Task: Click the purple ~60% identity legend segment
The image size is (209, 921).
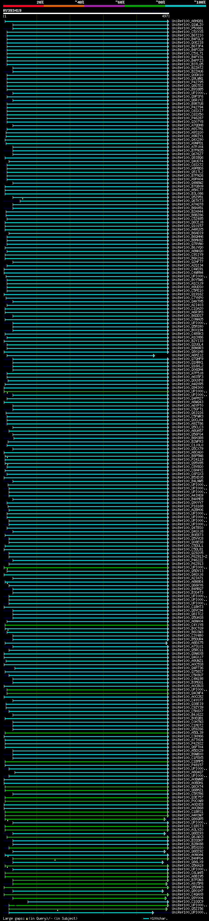Action: (104, 6)
